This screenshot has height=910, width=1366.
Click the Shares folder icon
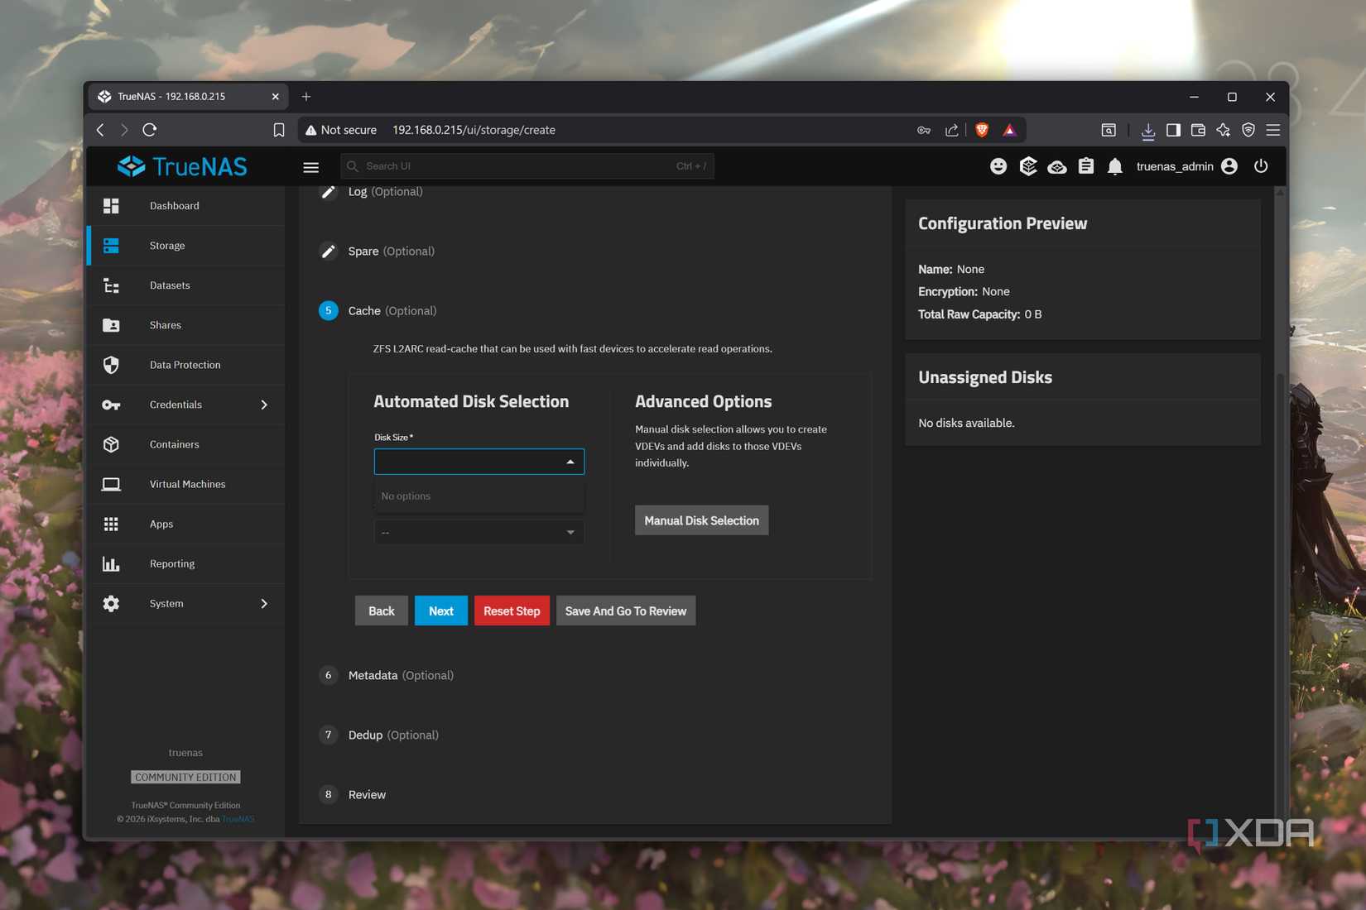tap(111, 325)
